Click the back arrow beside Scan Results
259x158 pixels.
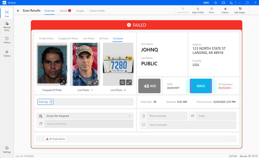[x=18, y=11]
